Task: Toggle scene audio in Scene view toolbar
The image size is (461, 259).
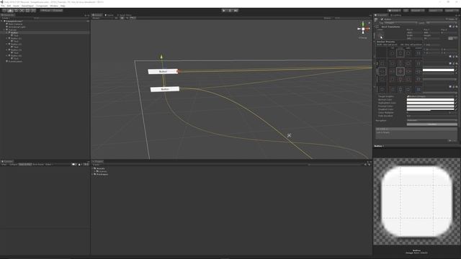Action: click(x=127, y=18)
